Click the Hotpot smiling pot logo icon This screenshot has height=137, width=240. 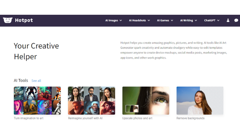[8, 20]
